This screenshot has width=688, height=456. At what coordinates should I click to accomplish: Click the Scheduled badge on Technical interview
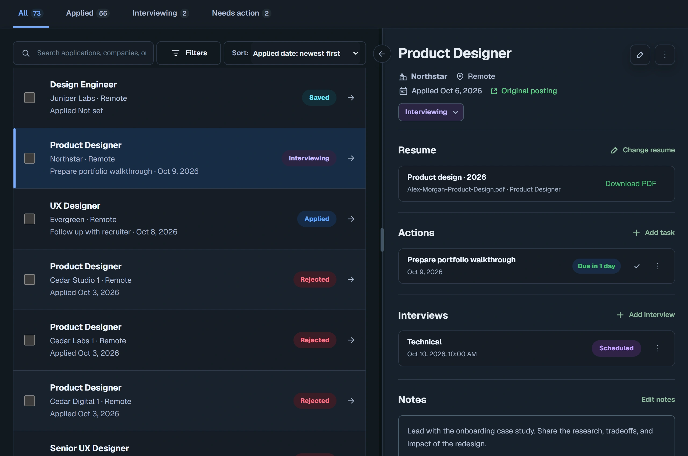click(616, 348)
